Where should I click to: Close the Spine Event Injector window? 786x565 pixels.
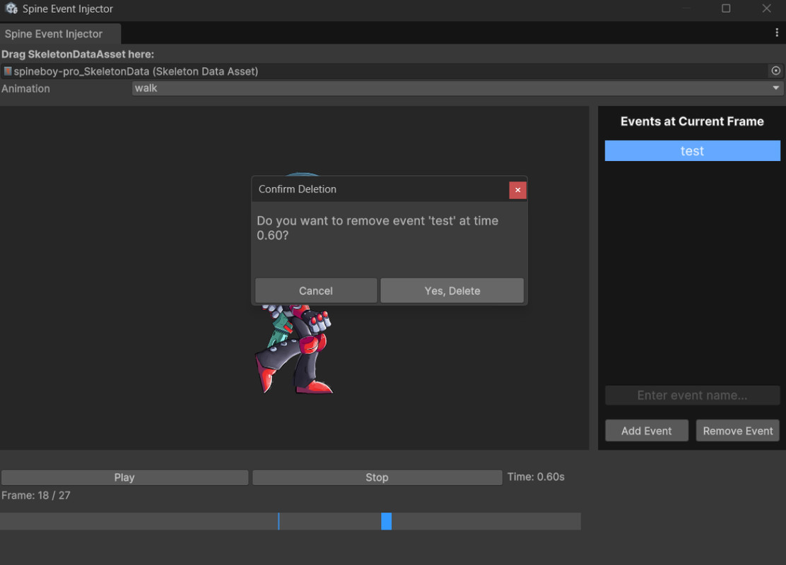[x=766, y=8]
